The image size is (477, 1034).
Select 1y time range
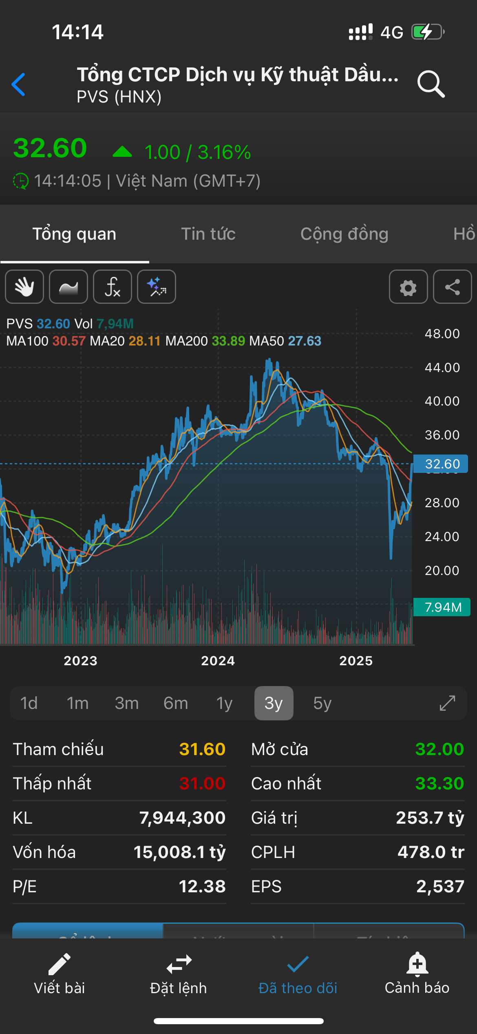click(x=225, y=703)
